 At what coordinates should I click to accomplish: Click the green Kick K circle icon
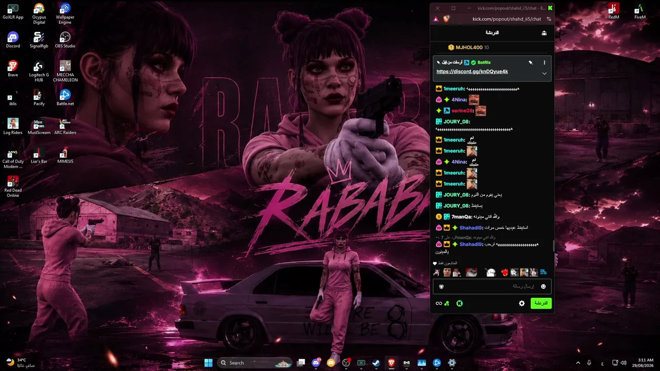point(459,303)
